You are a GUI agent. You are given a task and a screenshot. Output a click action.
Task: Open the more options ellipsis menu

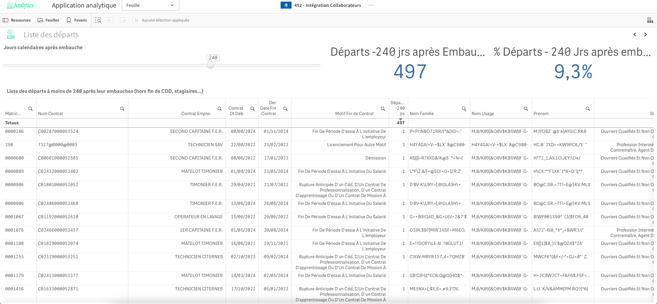point(371,5)
